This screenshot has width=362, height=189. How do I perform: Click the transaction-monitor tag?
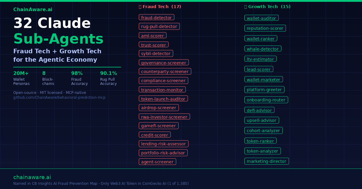click(x=162, y=90)
